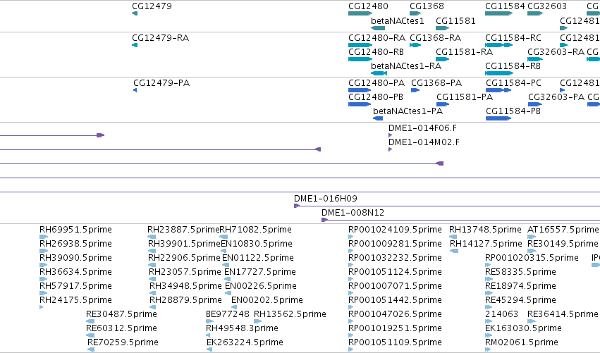This screenshot has width=600, height=353.
Task: Click the RM02061.5prime label
Action: tap(522, 342)
